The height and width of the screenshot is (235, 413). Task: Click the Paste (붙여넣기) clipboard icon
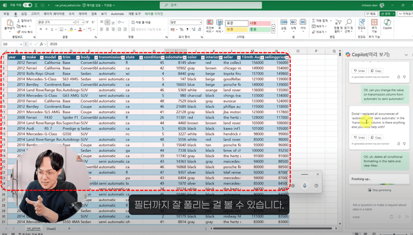pos(9,22)
